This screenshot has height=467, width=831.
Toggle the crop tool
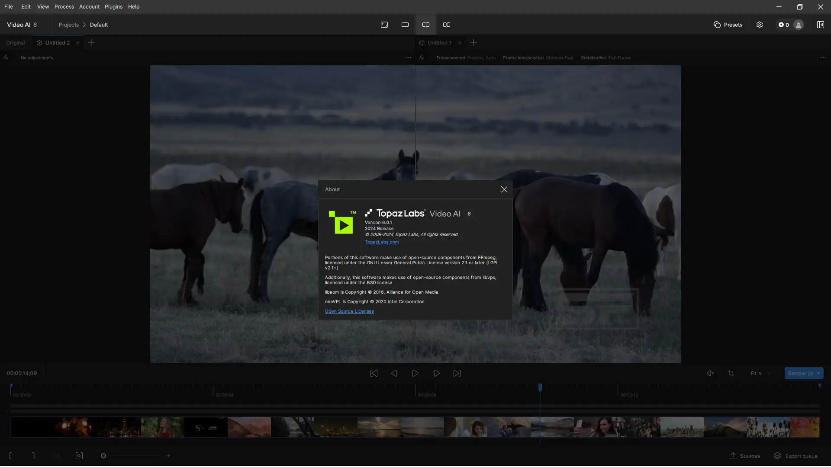(x=731, y=373)
